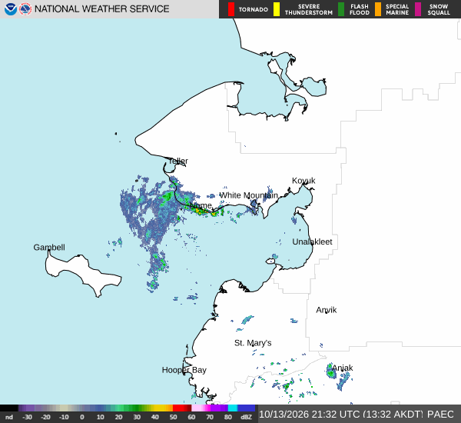The image size is (461, 423).
Task: Click the 0 value on the dBZ scale
Action: [82, 417]
